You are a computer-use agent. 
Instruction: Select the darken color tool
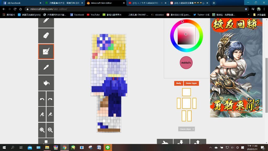[50, 114]
